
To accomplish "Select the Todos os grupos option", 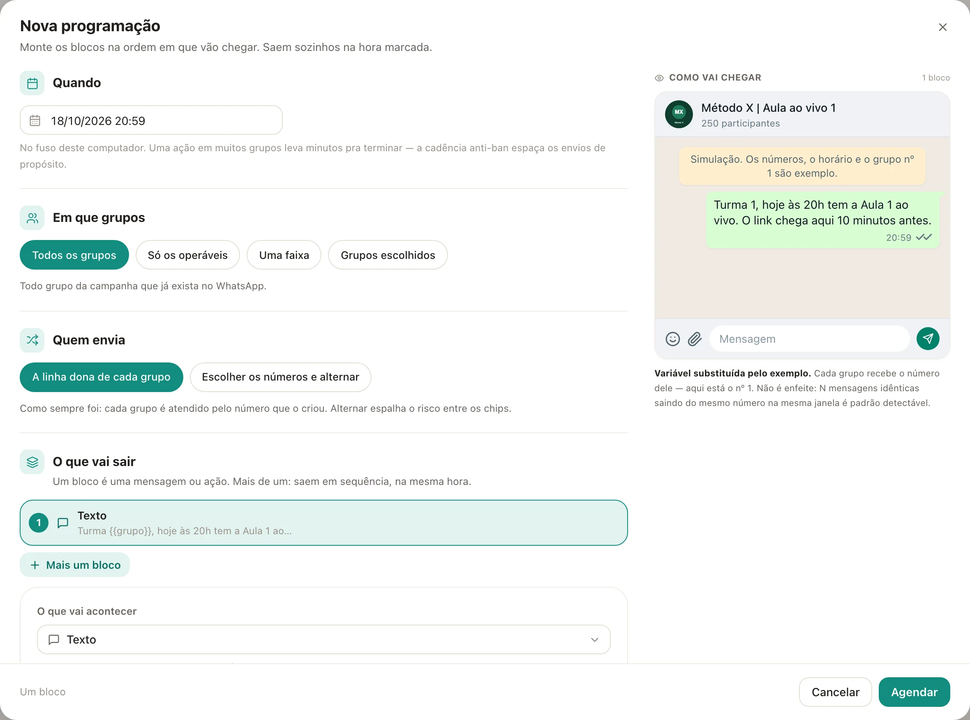I will (74, 255).
